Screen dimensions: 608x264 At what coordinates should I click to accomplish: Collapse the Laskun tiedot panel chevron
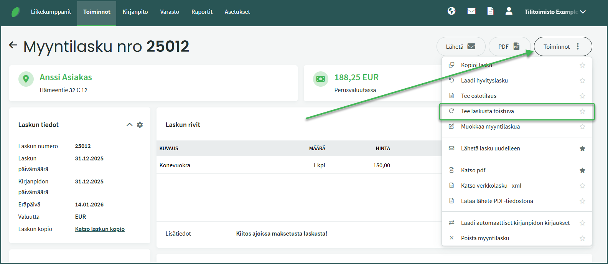pos(129,125)
